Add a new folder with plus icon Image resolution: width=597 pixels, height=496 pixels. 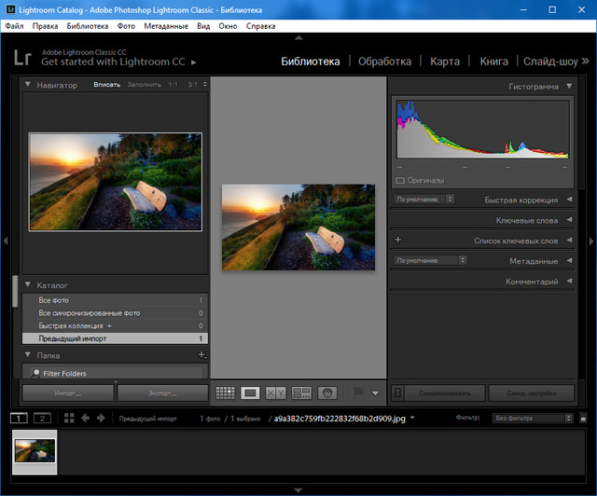click(x=201, y=355)
